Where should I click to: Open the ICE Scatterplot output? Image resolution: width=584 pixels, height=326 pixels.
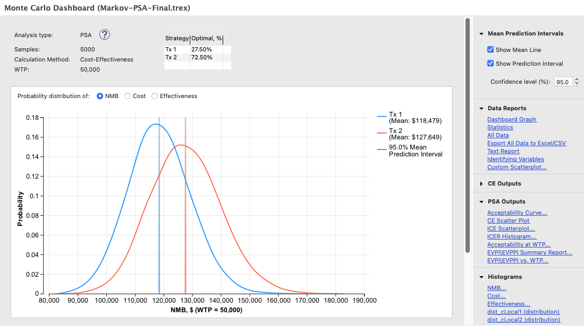pyautogui.click(x=511, y=228)
